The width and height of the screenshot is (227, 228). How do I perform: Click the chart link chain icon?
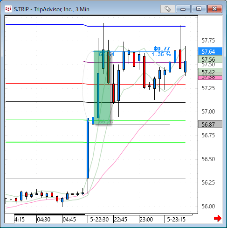pos(168,9)
